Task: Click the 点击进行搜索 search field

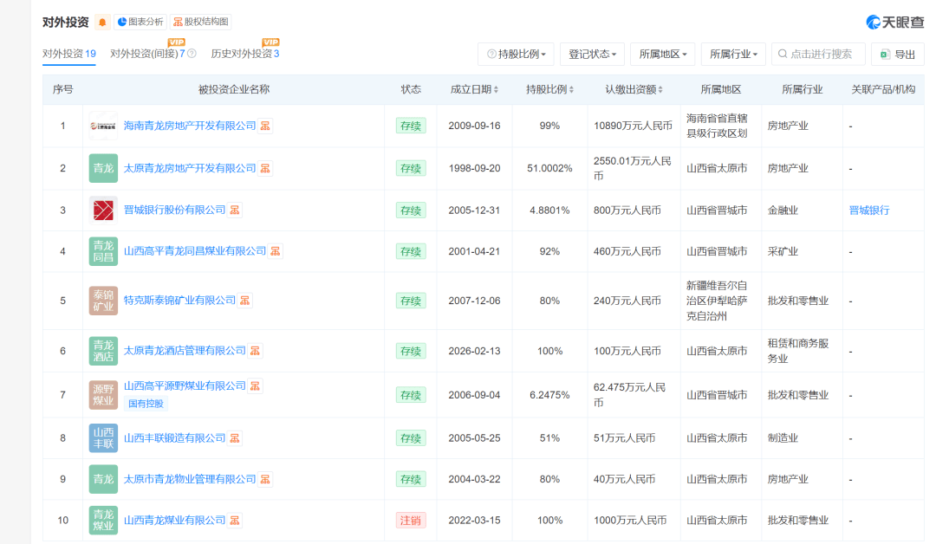Action: [x=818, y=54]
